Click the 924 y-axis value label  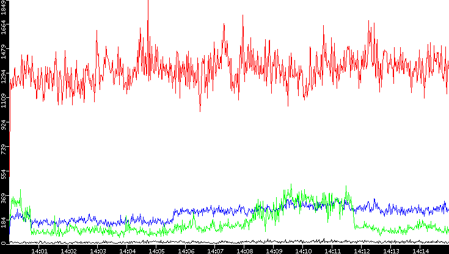tap(4, 124)
